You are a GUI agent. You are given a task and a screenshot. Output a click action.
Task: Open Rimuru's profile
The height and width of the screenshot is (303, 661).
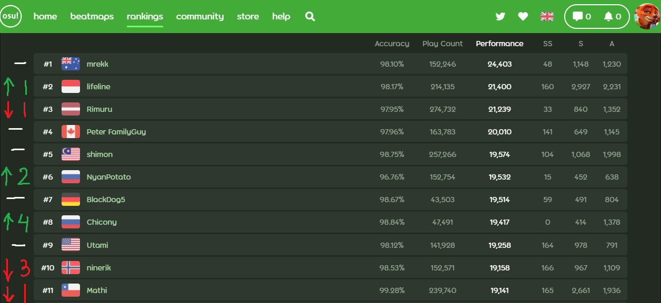point(99,109)
